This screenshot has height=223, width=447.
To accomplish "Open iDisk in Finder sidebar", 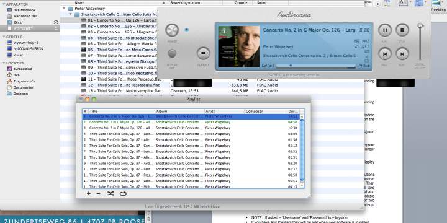I will pos(15,22).
